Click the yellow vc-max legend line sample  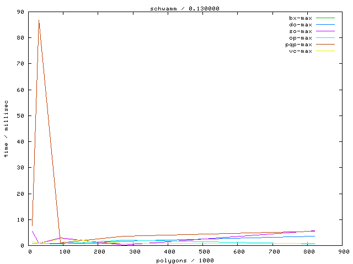325,51
